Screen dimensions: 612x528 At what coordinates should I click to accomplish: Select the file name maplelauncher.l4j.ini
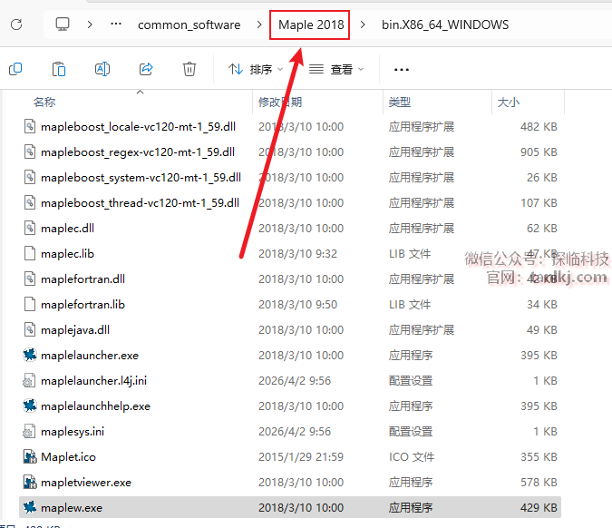click(x=93, y=381)
